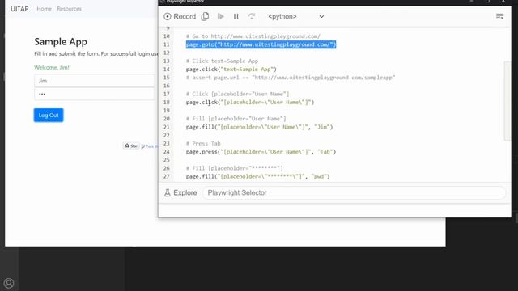Click the Explore flask button

click(180, 192)
